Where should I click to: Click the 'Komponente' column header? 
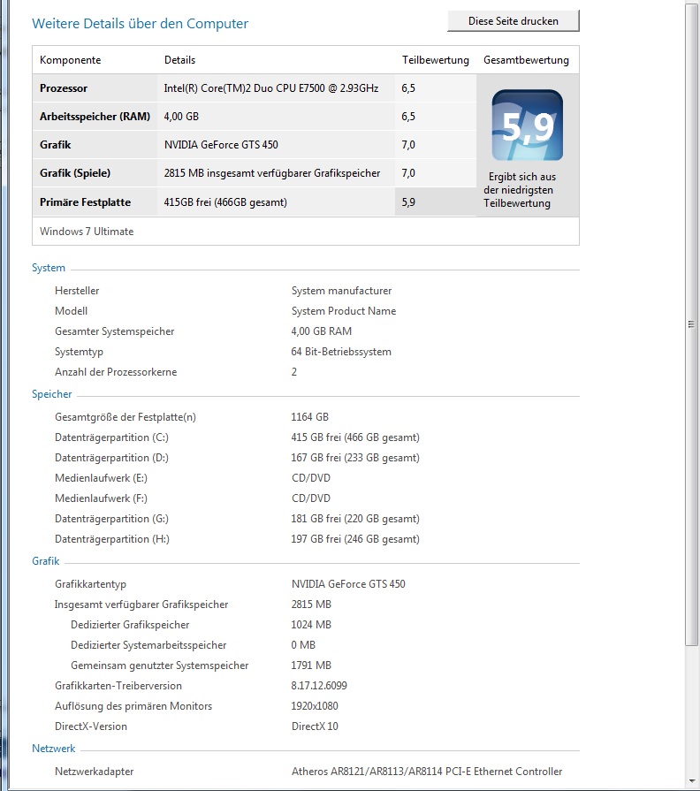70,60
